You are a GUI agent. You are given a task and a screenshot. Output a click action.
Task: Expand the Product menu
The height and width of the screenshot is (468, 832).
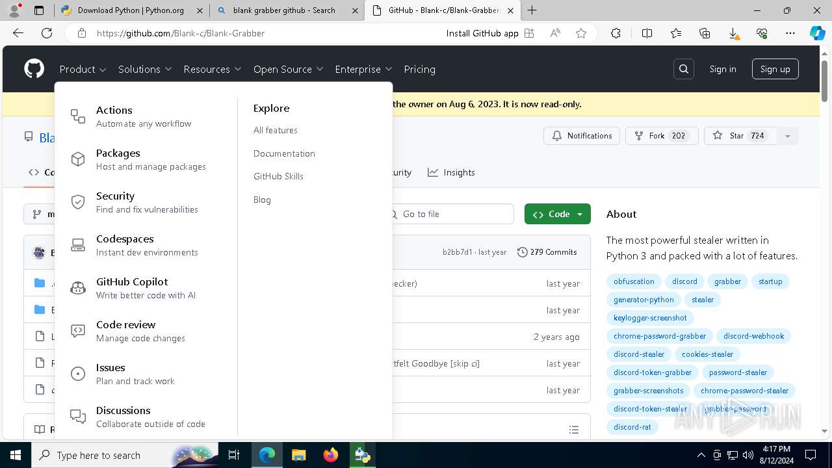(x=83, y=69)
